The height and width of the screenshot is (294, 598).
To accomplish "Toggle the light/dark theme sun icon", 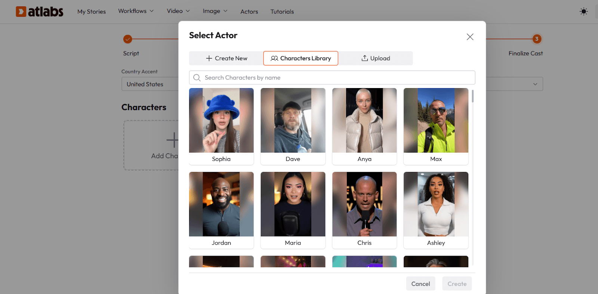I will (583, 12).
